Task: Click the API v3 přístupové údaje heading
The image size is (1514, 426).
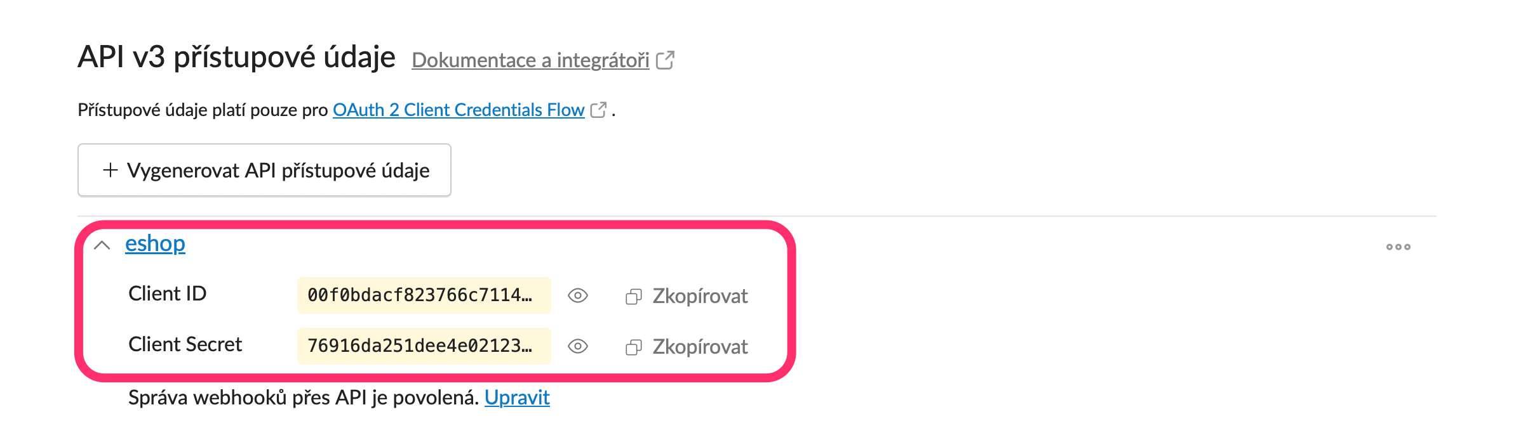Action: 236,57
